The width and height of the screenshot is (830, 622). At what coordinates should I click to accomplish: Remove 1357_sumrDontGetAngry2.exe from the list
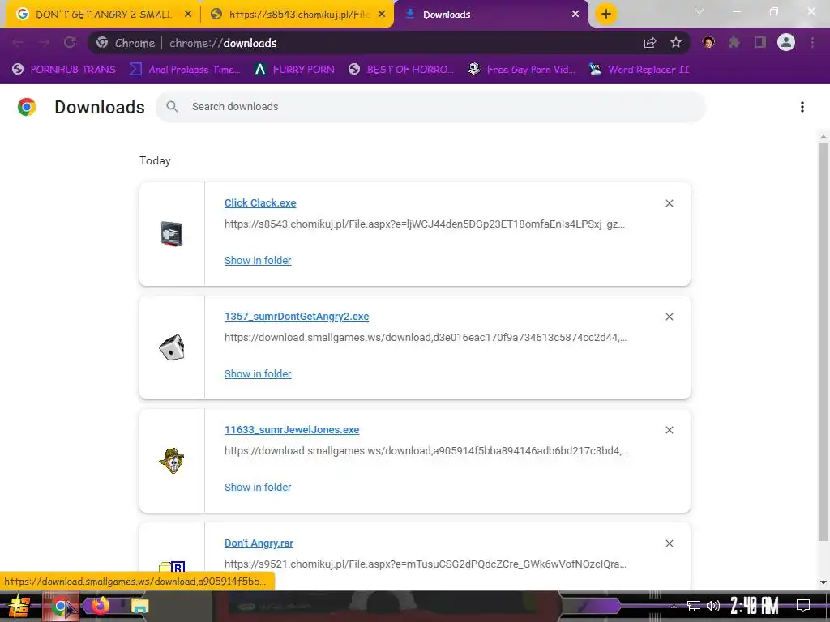669,317
